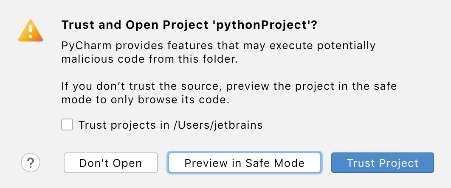This screenshot has height=188, width=451.
Task: Choose Preview in Safe Mode
Action: click(245, 163)
